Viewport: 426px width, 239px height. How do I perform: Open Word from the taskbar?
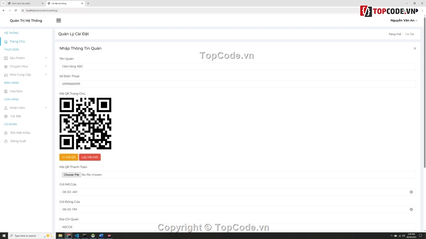tap(101, 236)
